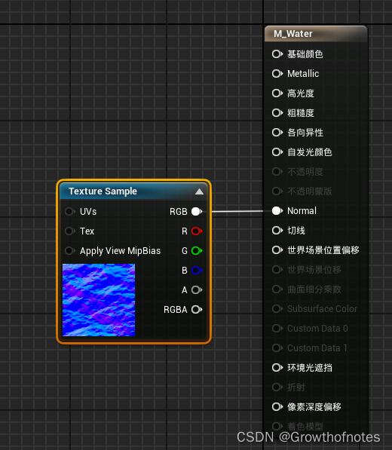Select the water normal texture thumbnail

coord(99,300)
